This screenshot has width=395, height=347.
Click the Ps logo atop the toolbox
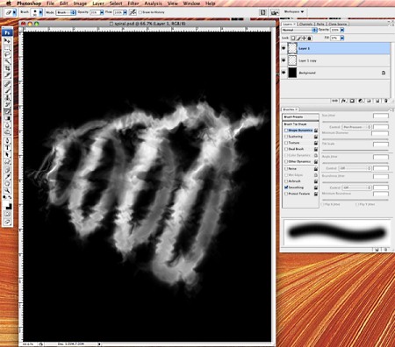pyautogui.click(x=7, y=32)
